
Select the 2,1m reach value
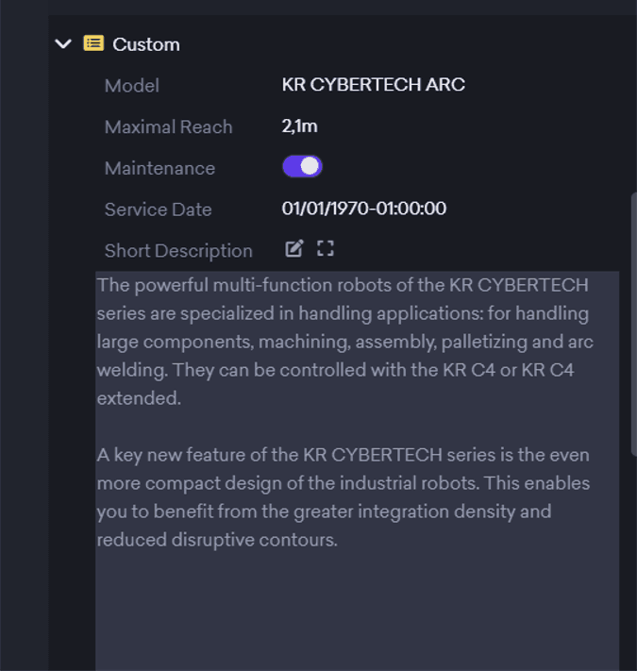[x=299, y=126]
